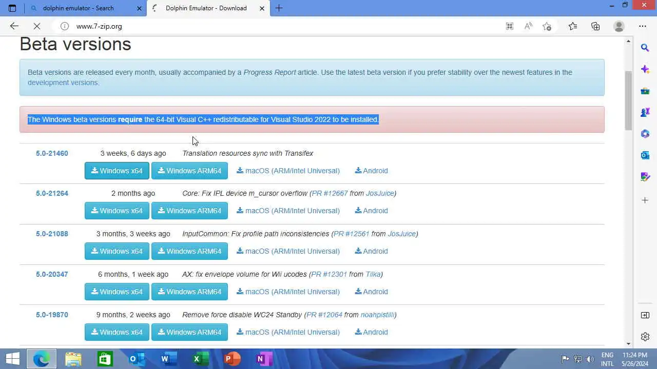657x369 pixels.
Task: Download macOS universal build for 5.0-19870
Action: (288, 332)
